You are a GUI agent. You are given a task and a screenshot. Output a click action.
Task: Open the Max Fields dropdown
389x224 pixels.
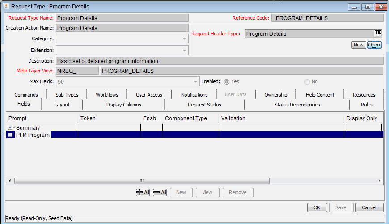[196, 82]
